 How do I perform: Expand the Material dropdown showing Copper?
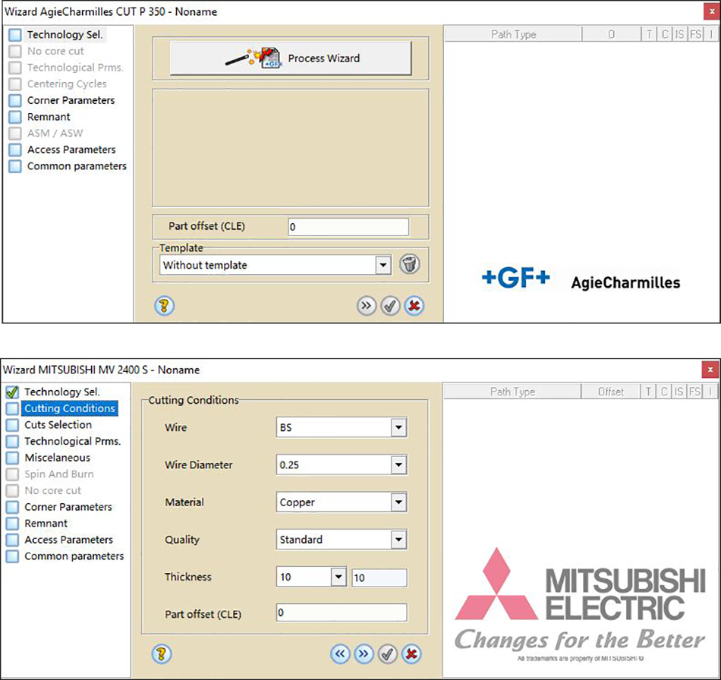coord(398,502)
